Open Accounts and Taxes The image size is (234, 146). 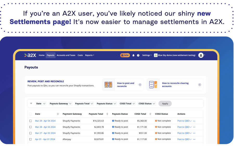(x=66, y=55)
